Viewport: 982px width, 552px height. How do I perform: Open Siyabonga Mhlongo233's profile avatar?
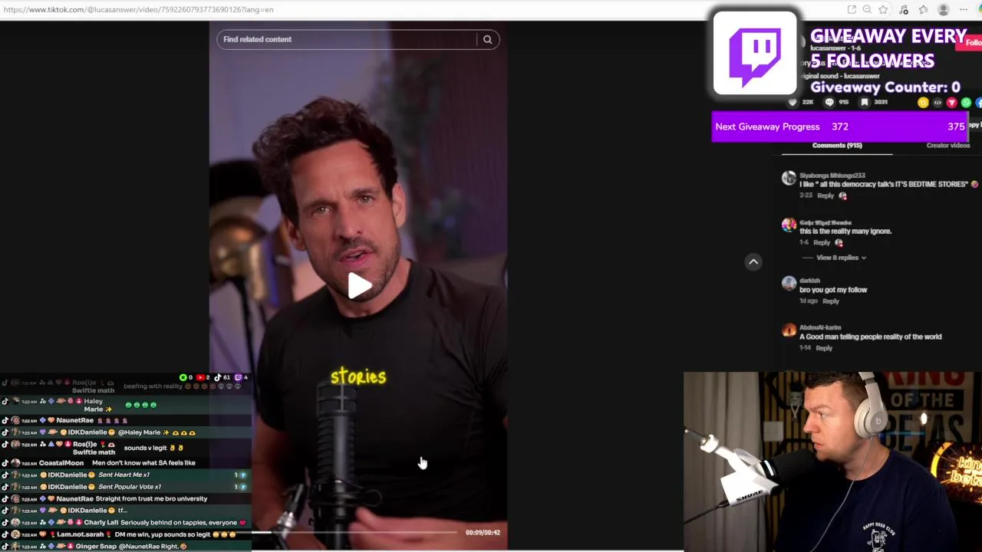point(789,179)
